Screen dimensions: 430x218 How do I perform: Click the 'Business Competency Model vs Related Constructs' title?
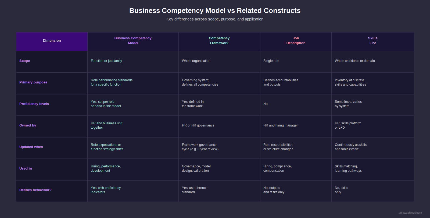click(215, 10)
